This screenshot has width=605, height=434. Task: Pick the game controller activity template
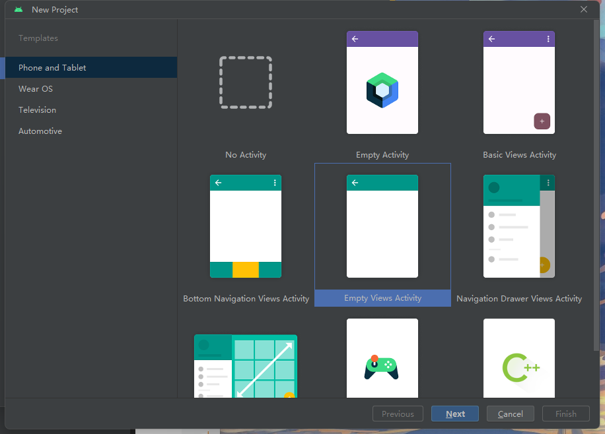(x=382, y=358)
